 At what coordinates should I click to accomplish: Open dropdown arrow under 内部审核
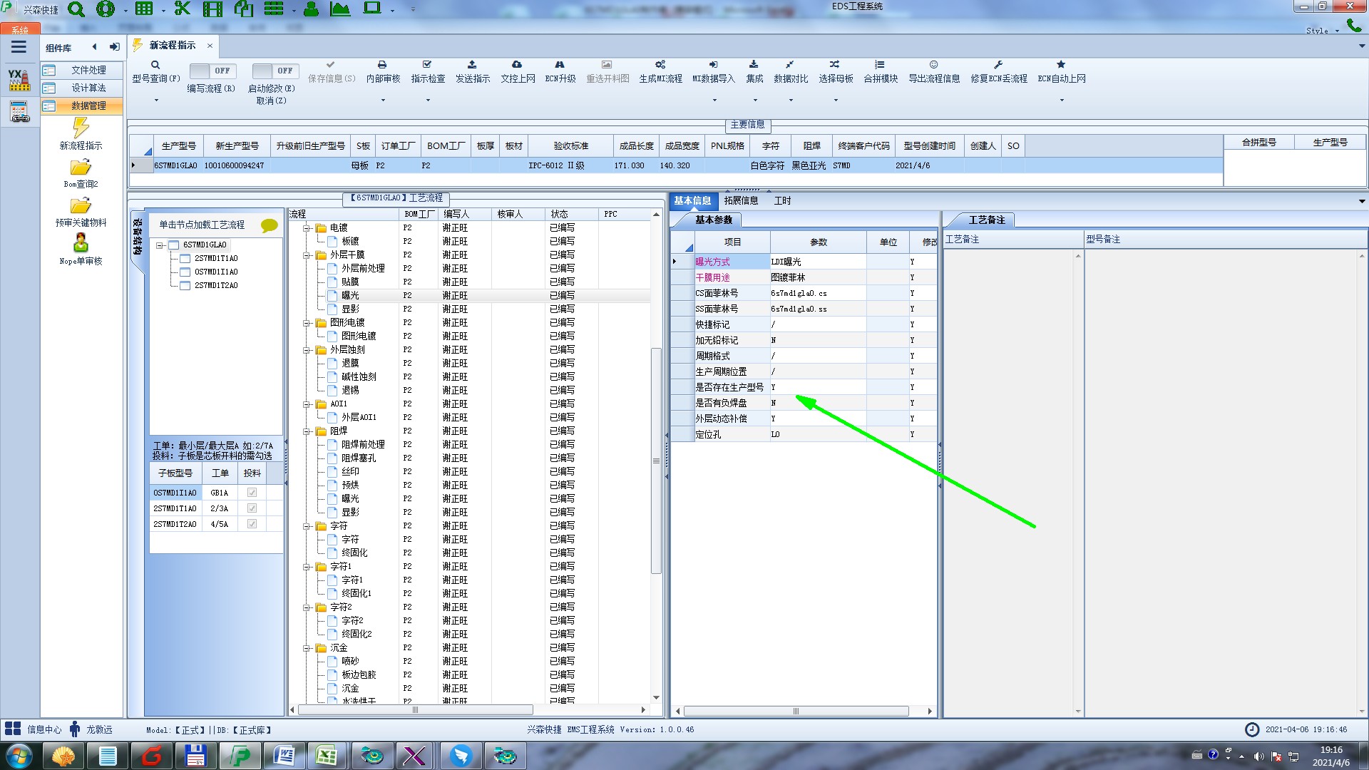tap(383, 101)
